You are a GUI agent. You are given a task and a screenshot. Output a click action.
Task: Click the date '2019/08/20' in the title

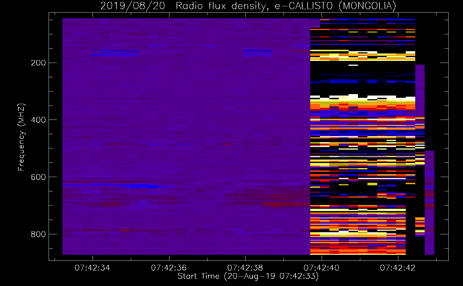pyautogui.click(x=133, y=6)
